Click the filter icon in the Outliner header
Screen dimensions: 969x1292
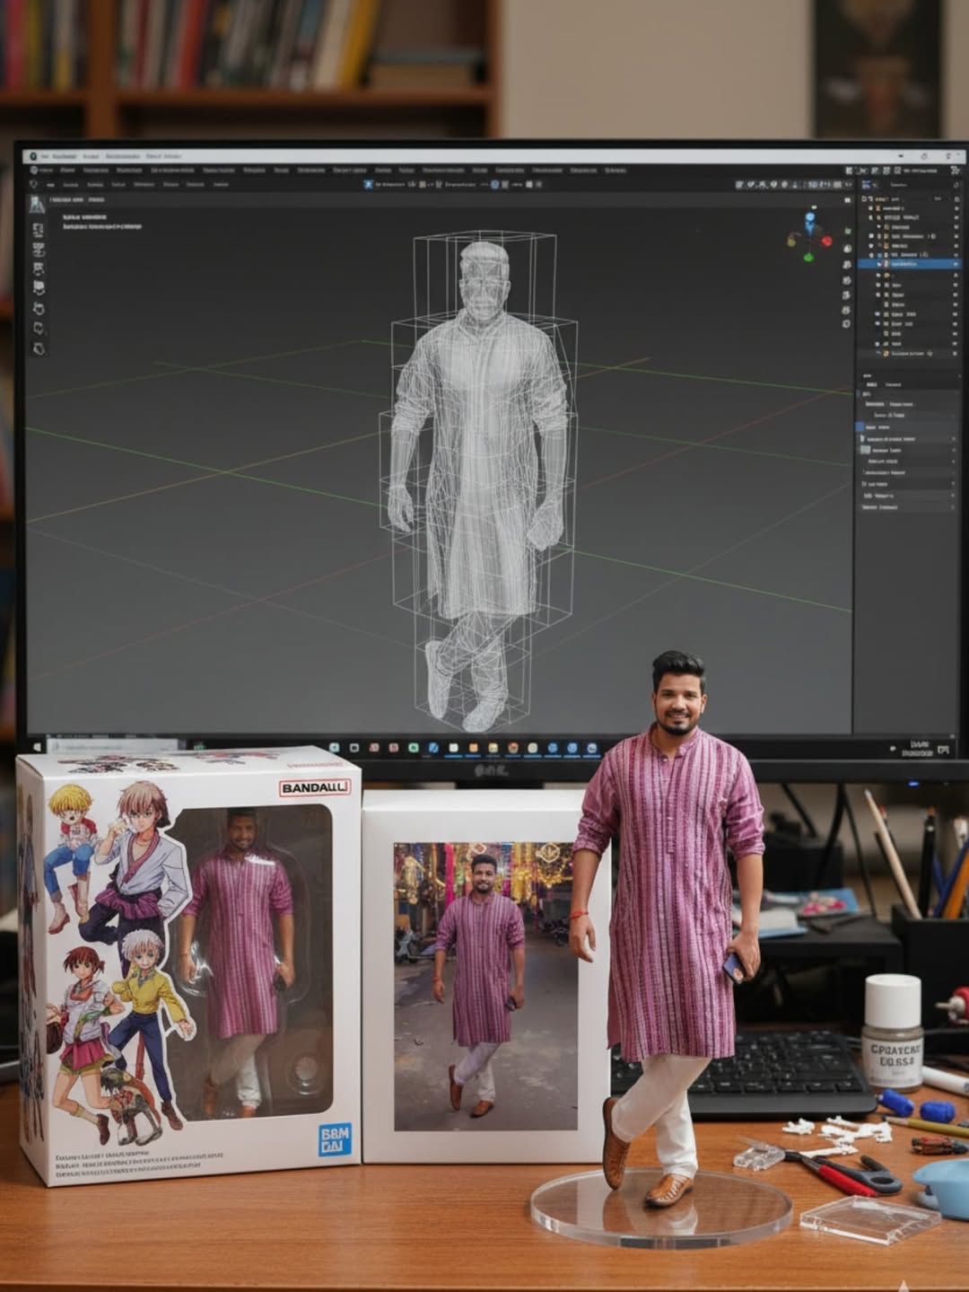point(956,184)
